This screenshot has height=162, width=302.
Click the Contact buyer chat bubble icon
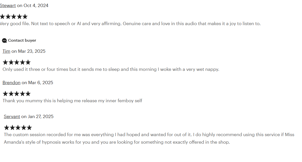pos(4,40)
